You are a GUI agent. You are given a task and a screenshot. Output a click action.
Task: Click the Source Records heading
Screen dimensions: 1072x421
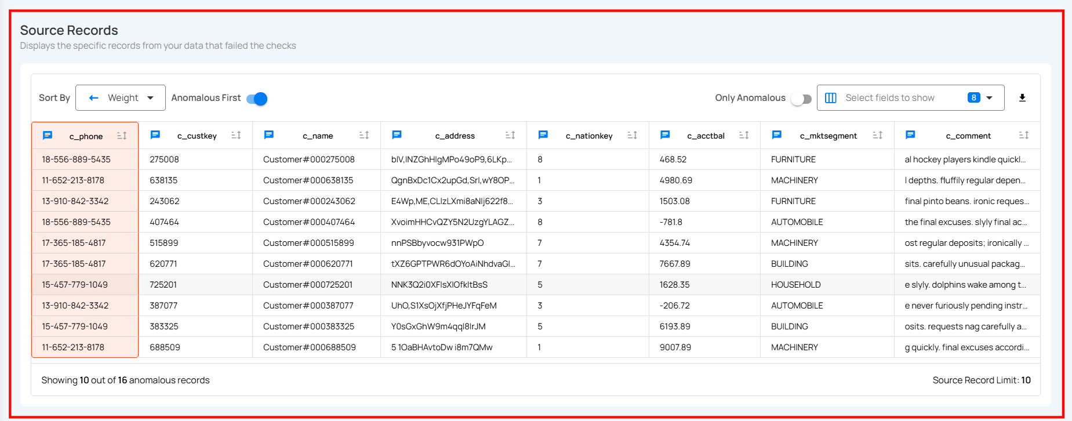pyautogui.click(x=69, y=30)
